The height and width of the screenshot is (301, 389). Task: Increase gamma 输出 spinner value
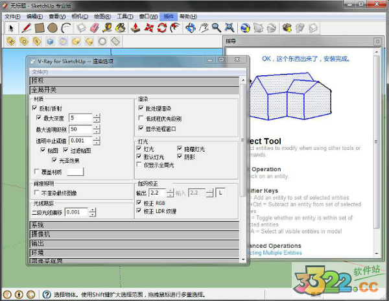point(170,191)
